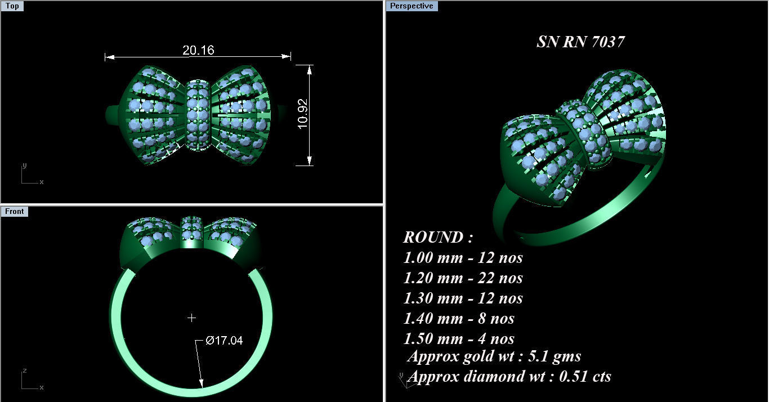Click the Approx gold wt : 5.1 gms text
This screenshot has height=402, width=769.
click(494, 356)
